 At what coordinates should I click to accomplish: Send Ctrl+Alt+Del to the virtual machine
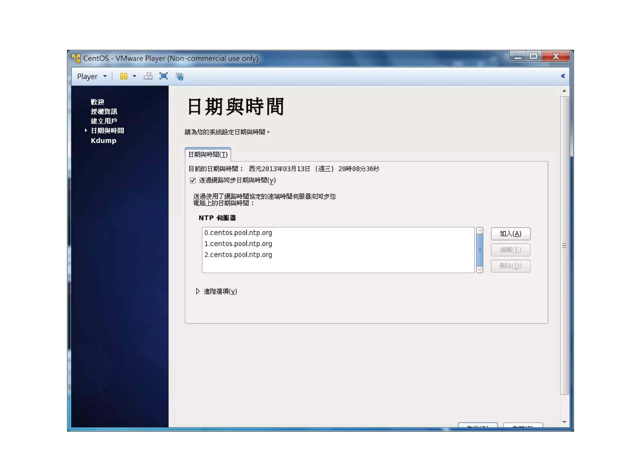point(148,76)
